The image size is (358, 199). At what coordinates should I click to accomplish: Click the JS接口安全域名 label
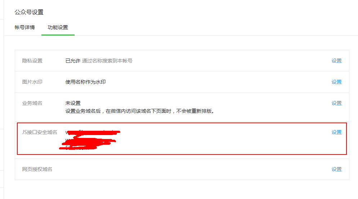coord(40,132)
